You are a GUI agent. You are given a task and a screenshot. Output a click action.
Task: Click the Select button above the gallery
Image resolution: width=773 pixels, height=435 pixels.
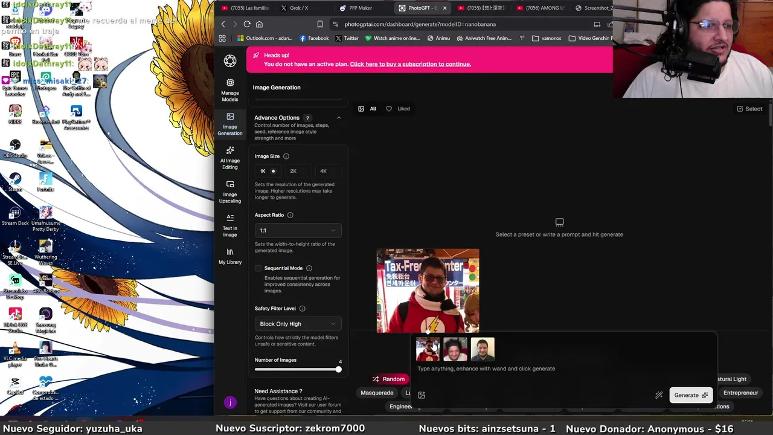tap(749, 109)
